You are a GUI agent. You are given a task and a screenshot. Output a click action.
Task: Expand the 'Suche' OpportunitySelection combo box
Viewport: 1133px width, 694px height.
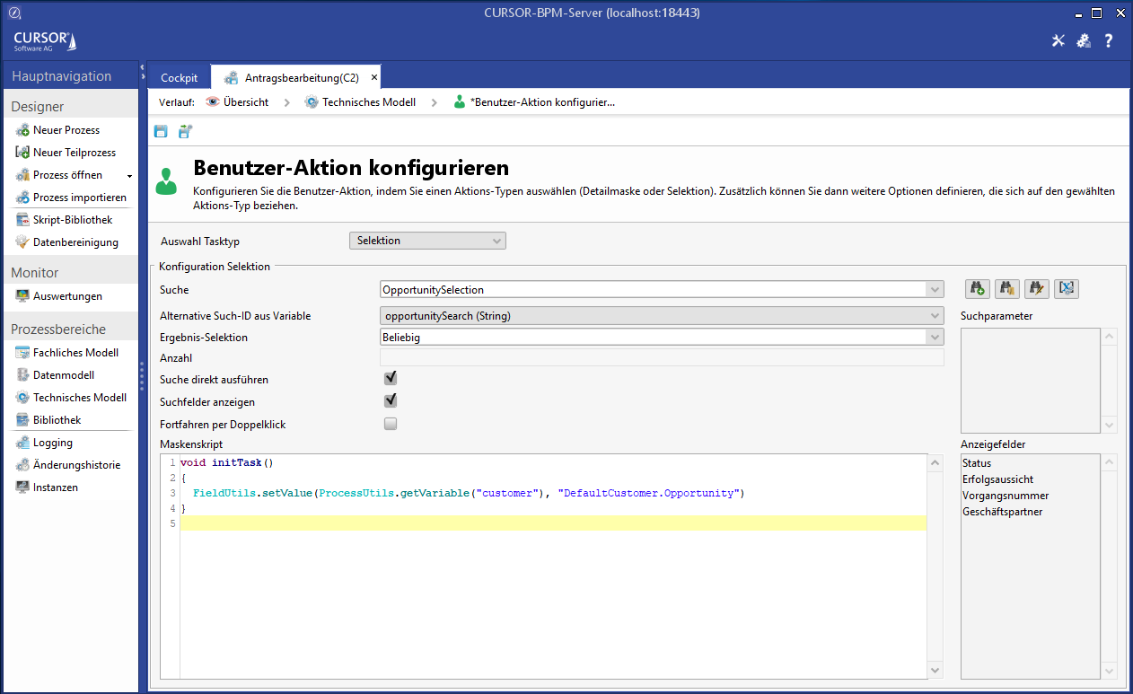click(935, 290)
